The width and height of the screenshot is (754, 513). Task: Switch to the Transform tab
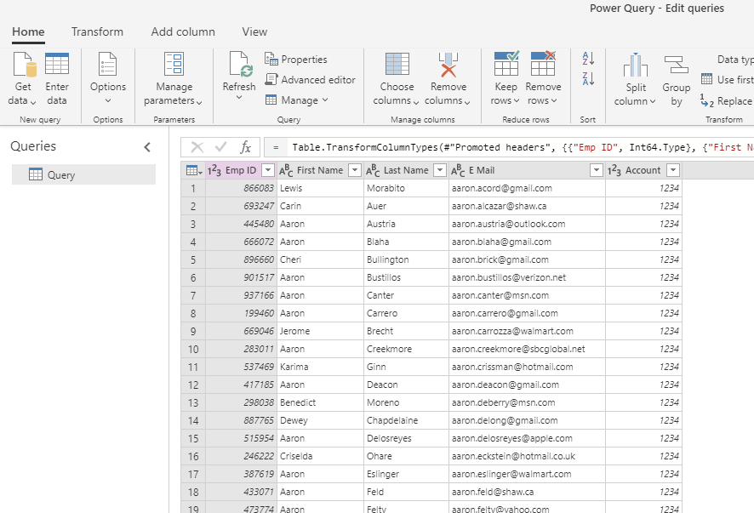click(x=97, y=31)
